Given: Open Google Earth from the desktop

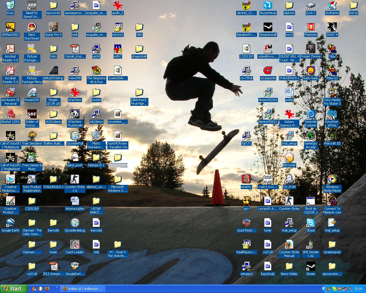Looking at the screenshot, I should pyautogui.click(x=10, y=223).
